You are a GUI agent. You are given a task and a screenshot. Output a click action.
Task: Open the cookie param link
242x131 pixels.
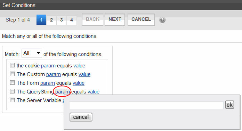tap(48, 66)
